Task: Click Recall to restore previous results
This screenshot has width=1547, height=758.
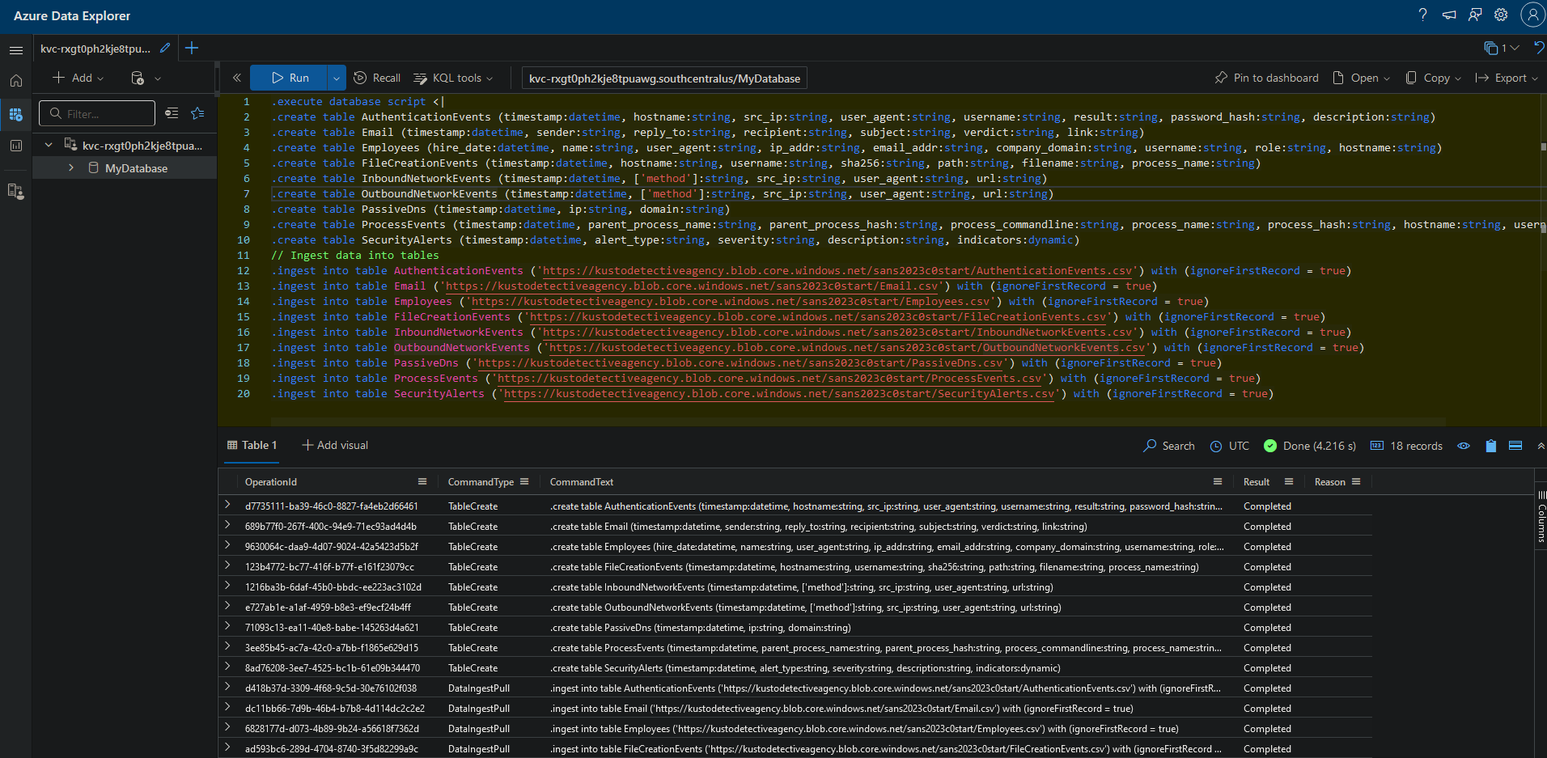Action: pyautogui.click(x=377, y=78)
